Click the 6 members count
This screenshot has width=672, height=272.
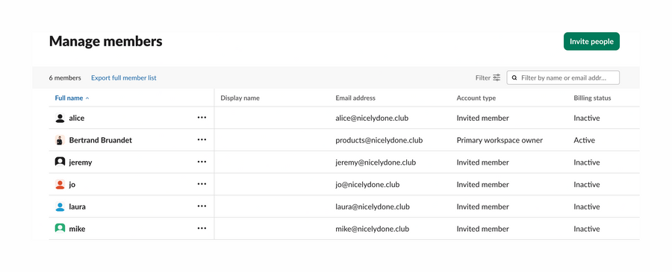[x=65, y=78]
